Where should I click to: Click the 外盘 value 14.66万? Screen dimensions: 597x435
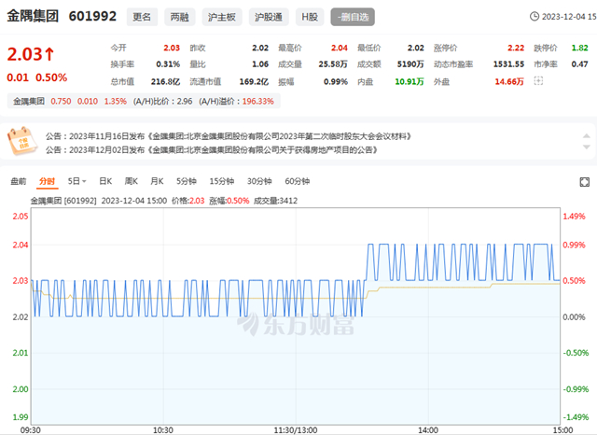click(509, 81)
